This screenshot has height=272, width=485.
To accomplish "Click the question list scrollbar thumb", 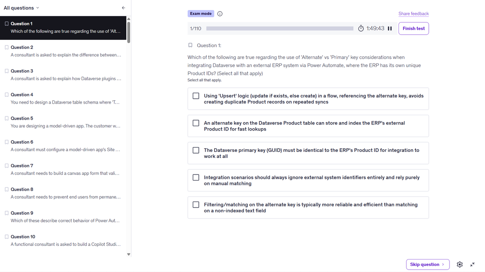I will pyautogui.click(x=129, y=32).
